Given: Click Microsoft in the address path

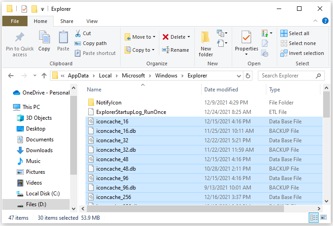Looking at the screenshot, I should [x=133, y=76].
